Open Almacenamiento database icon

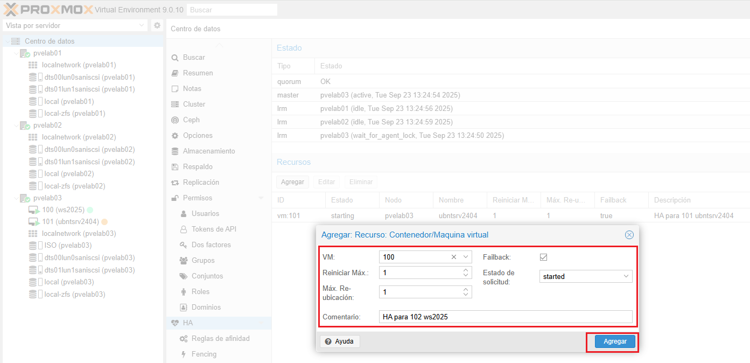click(x=174, y=151)
